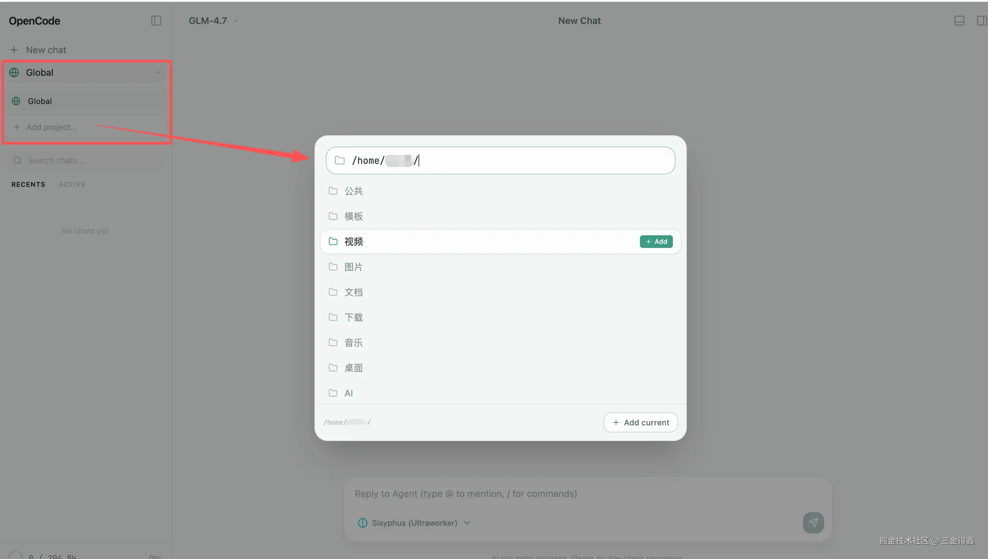
Task: Switch to the RECENTS tab
Action: 28,185
